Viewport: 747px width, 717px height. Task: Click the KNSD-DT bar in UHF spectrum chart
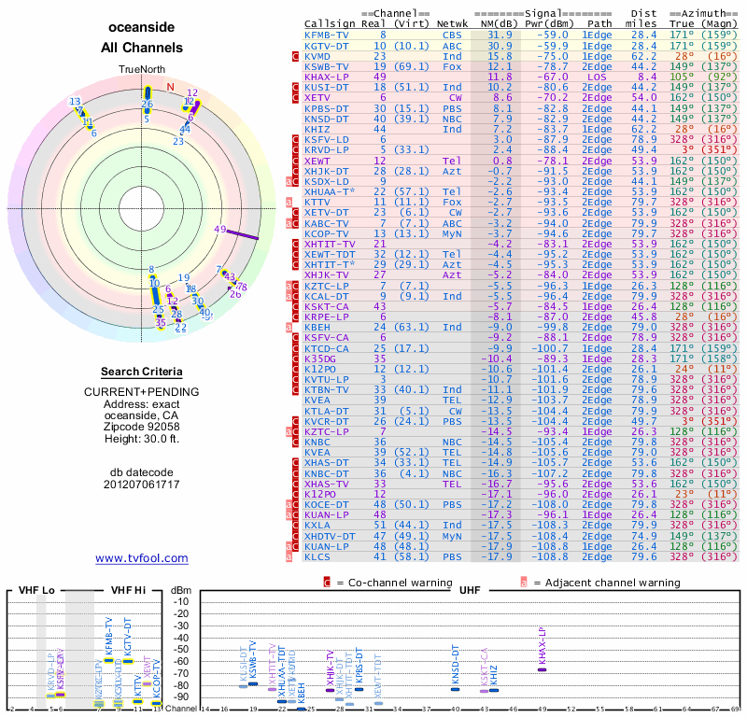pyautogui.click(x=456, y=688)
